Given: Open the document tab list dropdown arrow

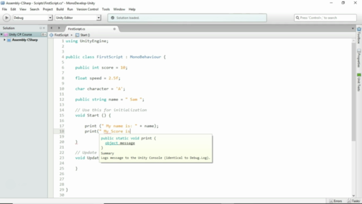Looking at the screenshot, I should pyautogui.click(x=353, y=28).
